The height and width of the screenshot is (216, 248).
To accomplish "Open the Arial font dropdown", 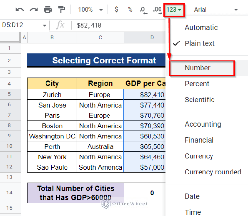I will pos(216,10).
